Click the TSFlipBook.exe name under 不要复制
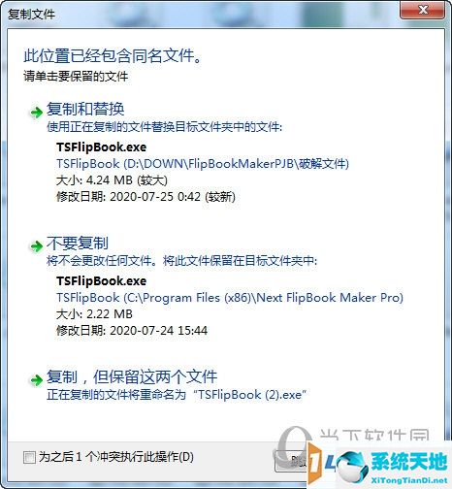The height and width of the screenshot is (489, 452). (x=101, y=280)
